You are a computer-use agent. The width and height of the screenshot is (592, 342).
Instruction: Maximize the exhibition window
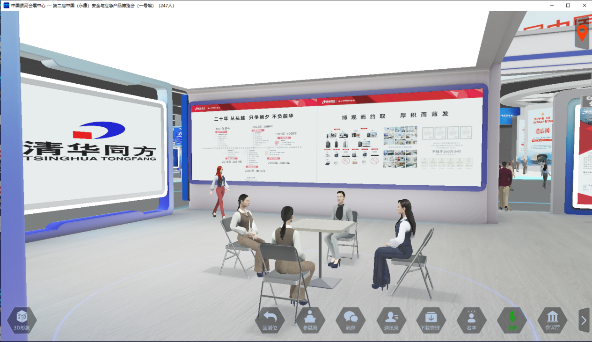click(568, 5)
